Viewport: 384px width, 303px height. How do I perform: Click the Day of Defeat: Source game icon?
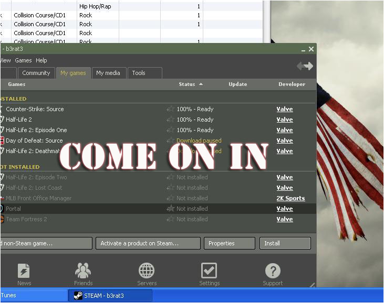point(2,140)
